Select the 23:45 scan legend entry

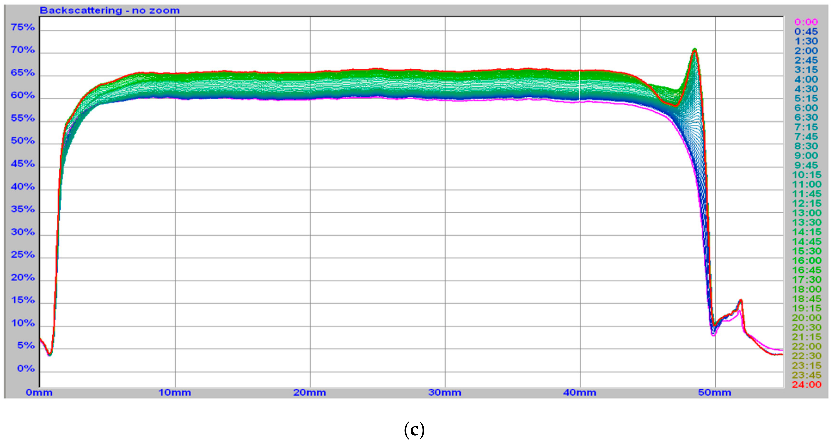[807, 375]
